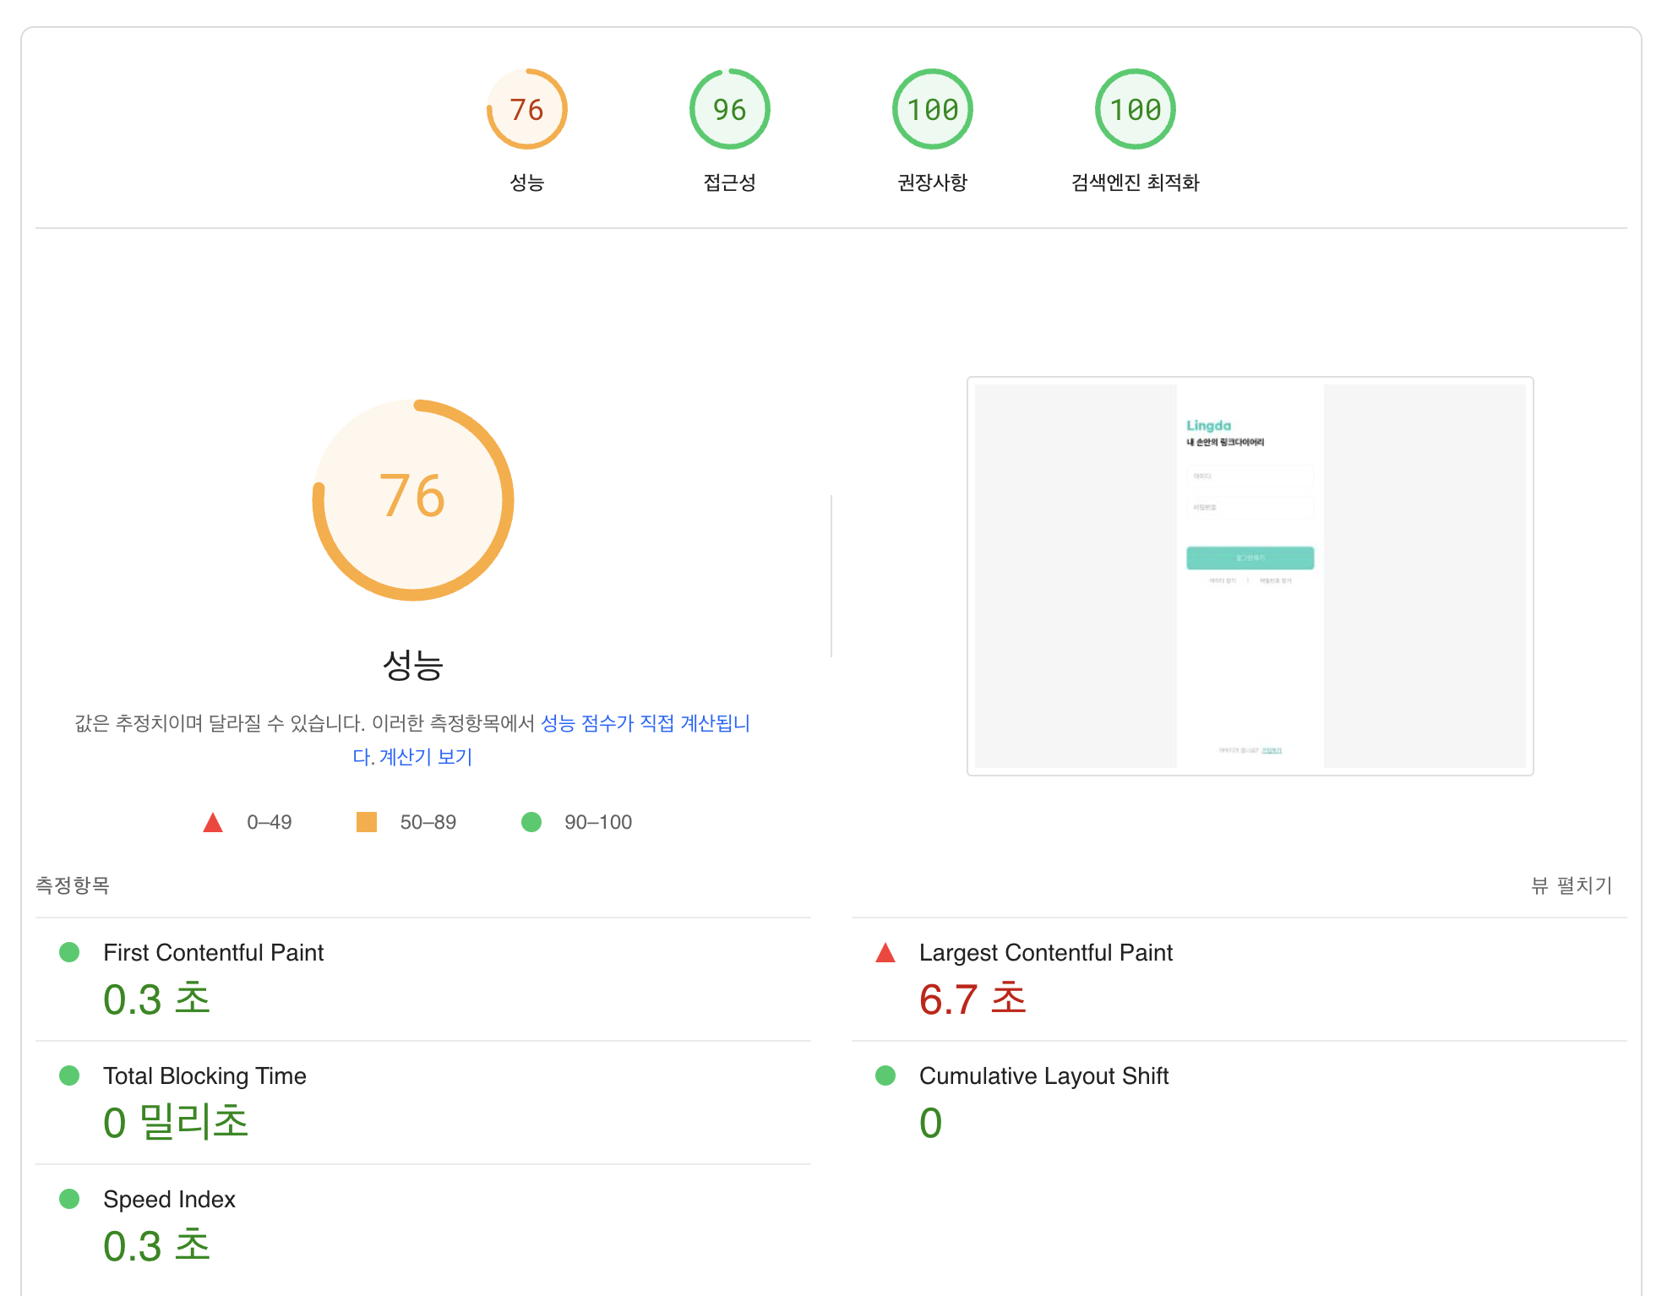This screenshot has height=1296, width=1678.
Task: Click the 100 best practices score gauge
Action: tap(932, 109)
